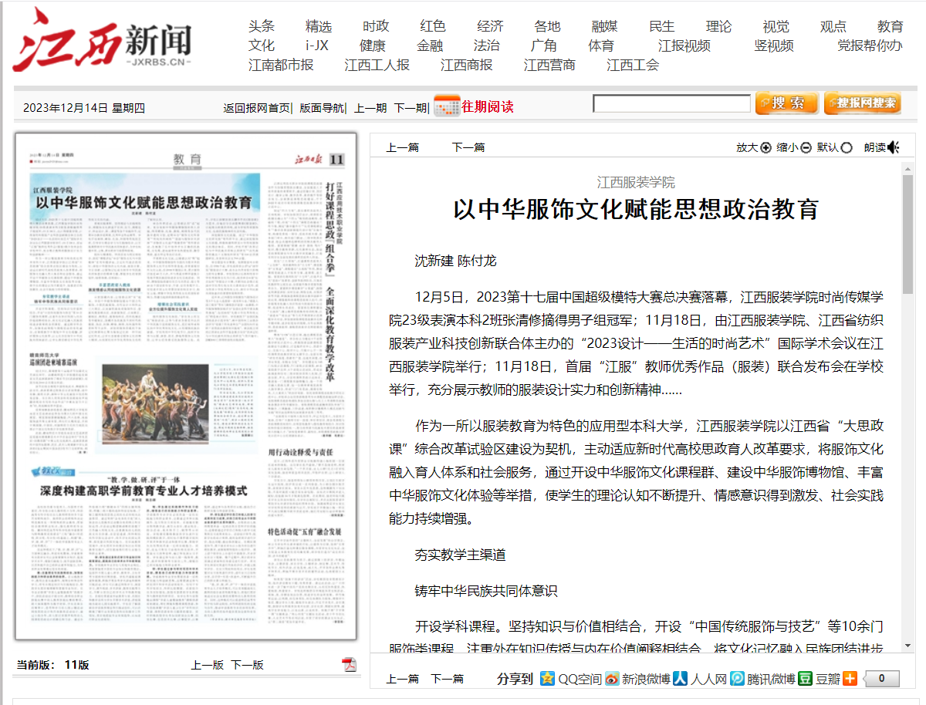This screenshot has height=705, width=926.
Task: Download the page PDF via the PDF icon
Action: [350, 665]
